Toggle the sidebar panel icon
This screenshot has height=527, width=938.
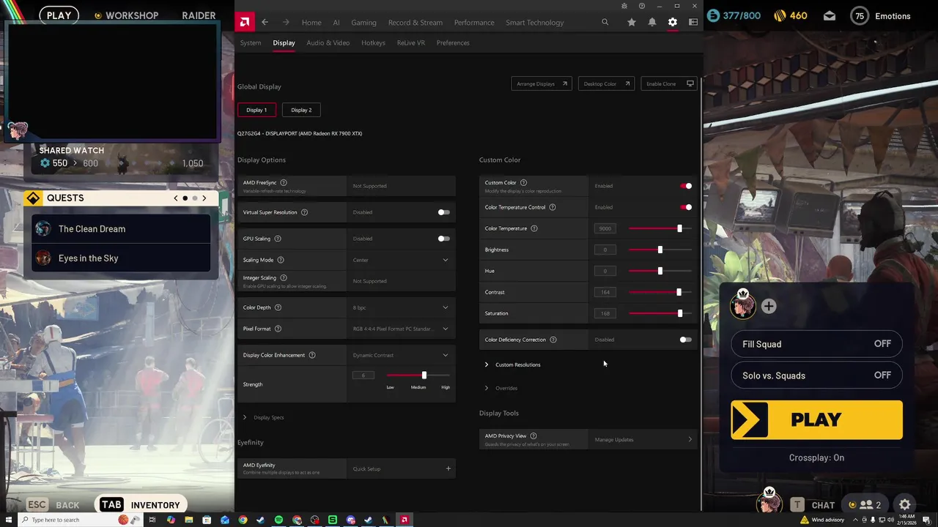pyautogui.click(x=693, y=23)
